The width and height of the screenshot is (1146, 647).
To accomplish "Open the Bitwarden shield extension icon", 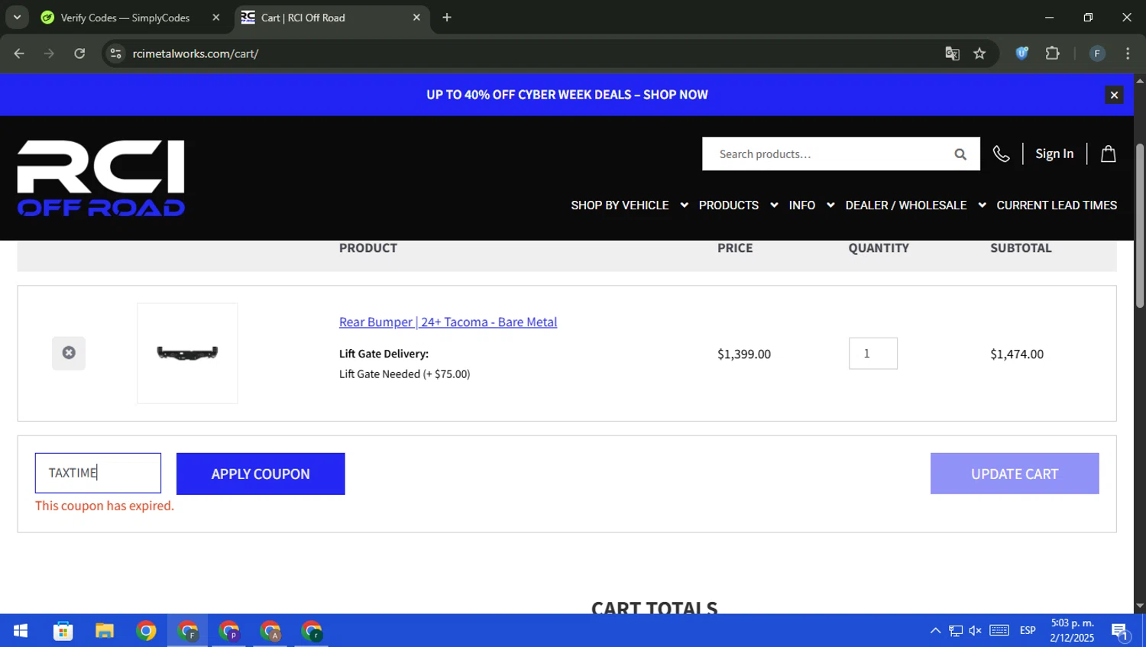I will 1022,53.
